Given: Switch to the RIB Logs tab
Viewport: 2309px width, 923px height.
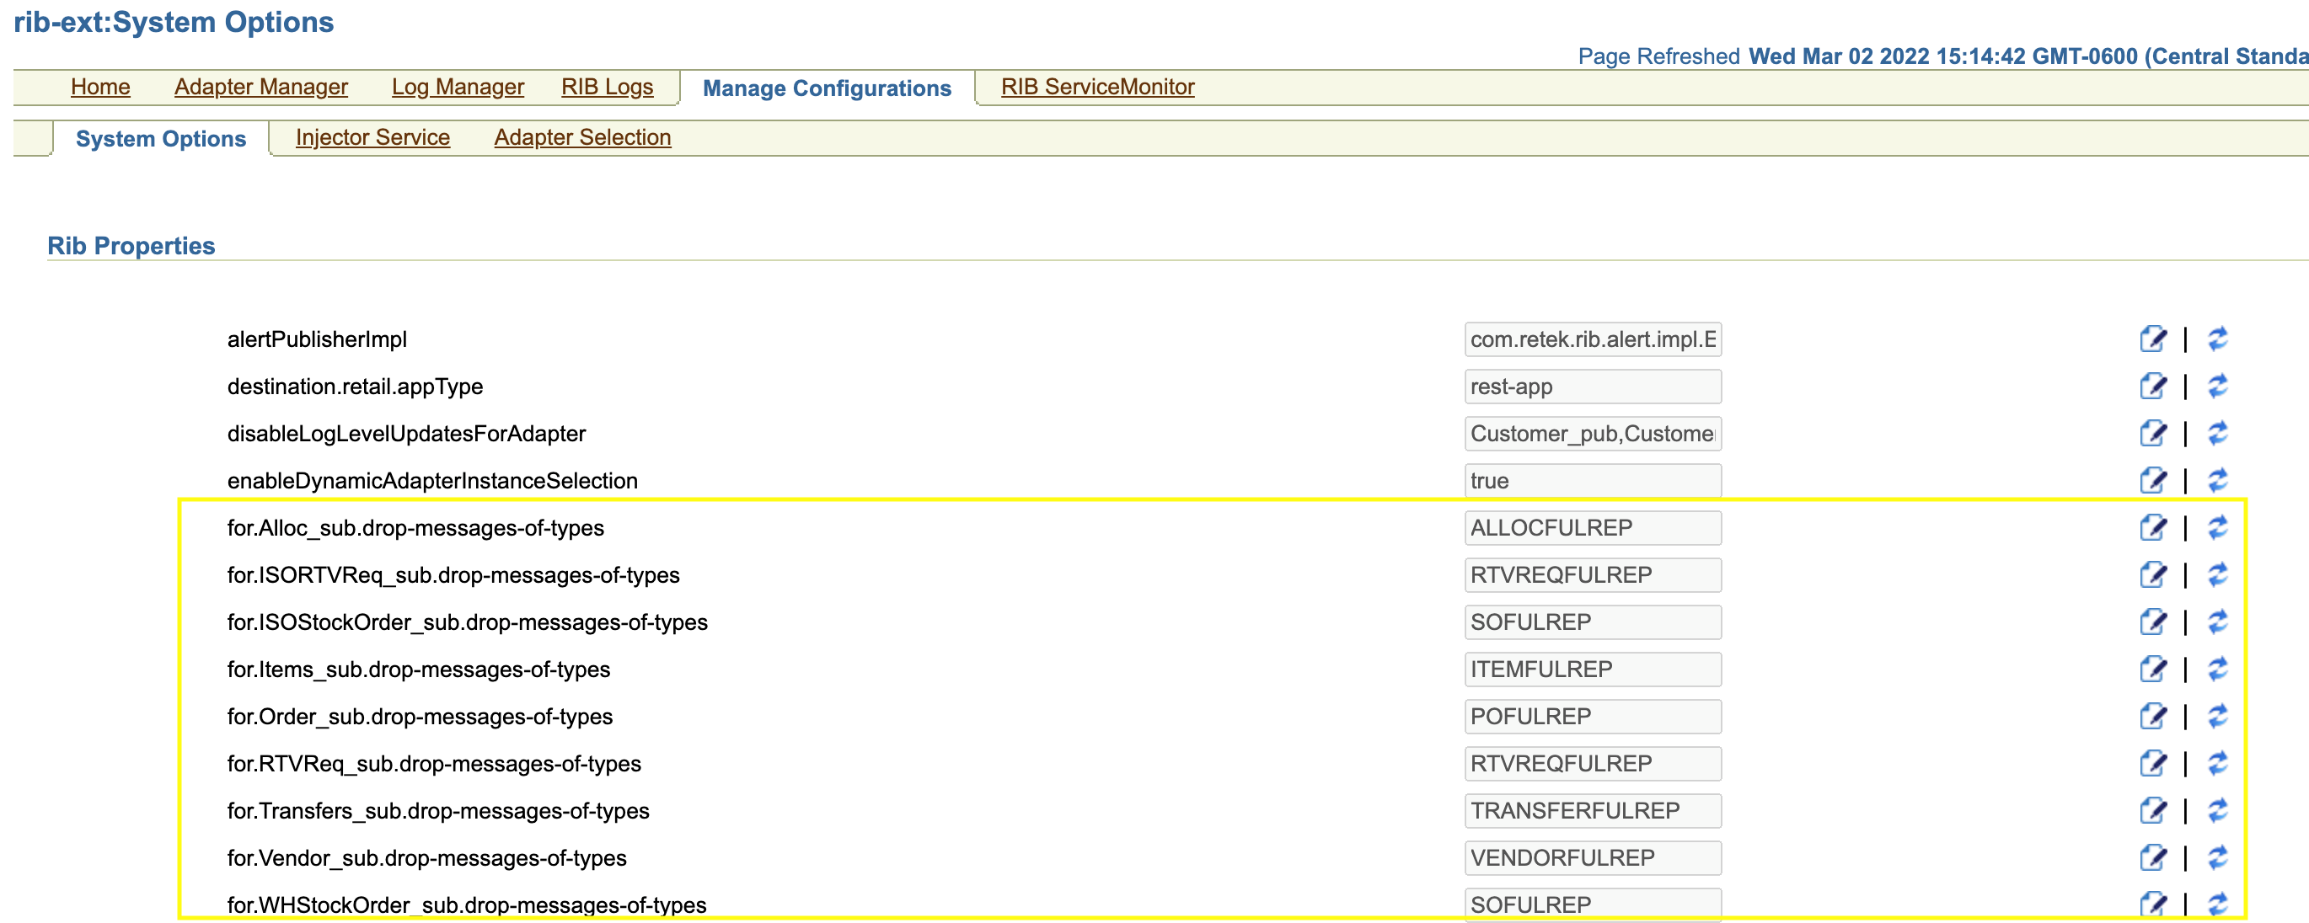Looking at the screenshot, I should (x=607, y=87).
